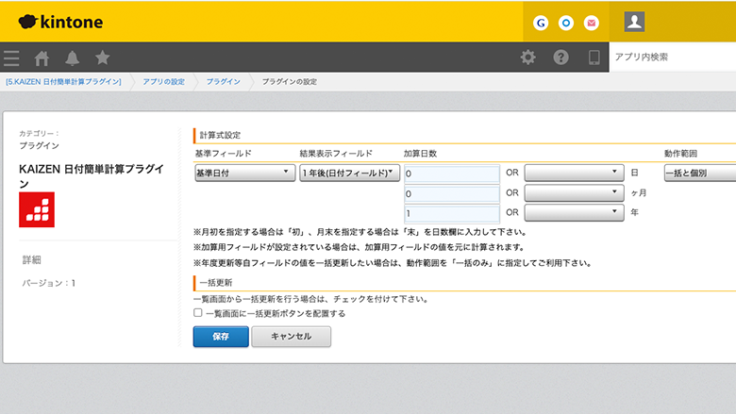Click the KAIZEN 日付簡単計算プラグイン title

point(92,175)
